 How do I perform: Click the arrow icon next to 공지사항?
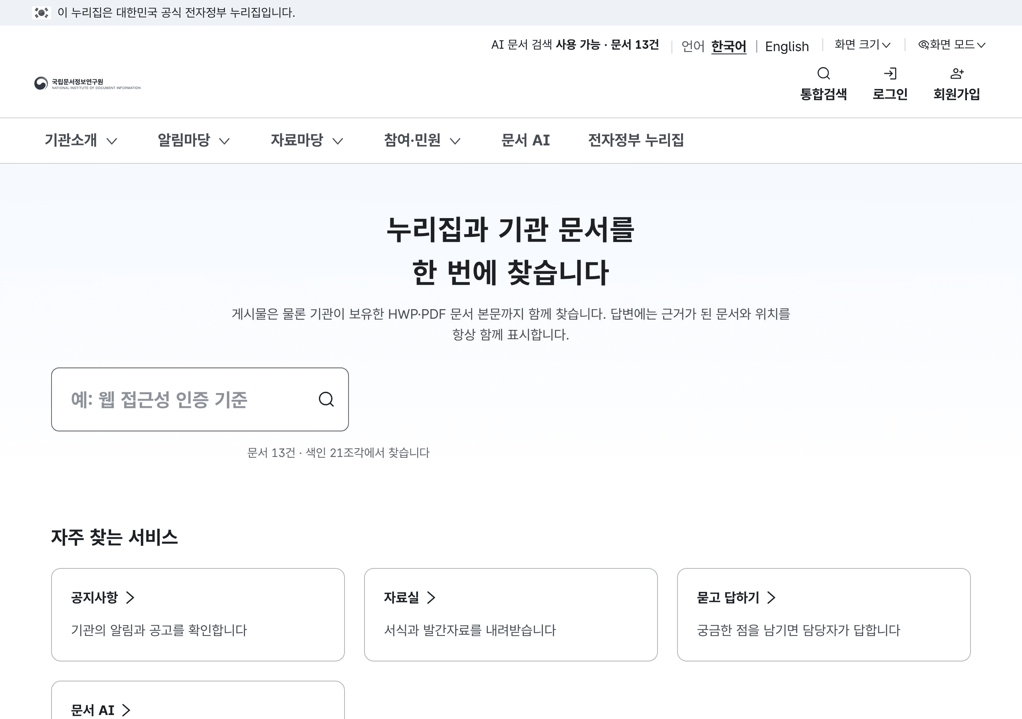tap(130, 598)
